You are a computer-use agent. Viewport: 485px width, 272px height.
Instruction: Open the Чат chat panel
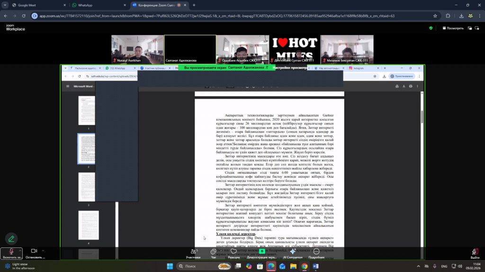[214, 252]
